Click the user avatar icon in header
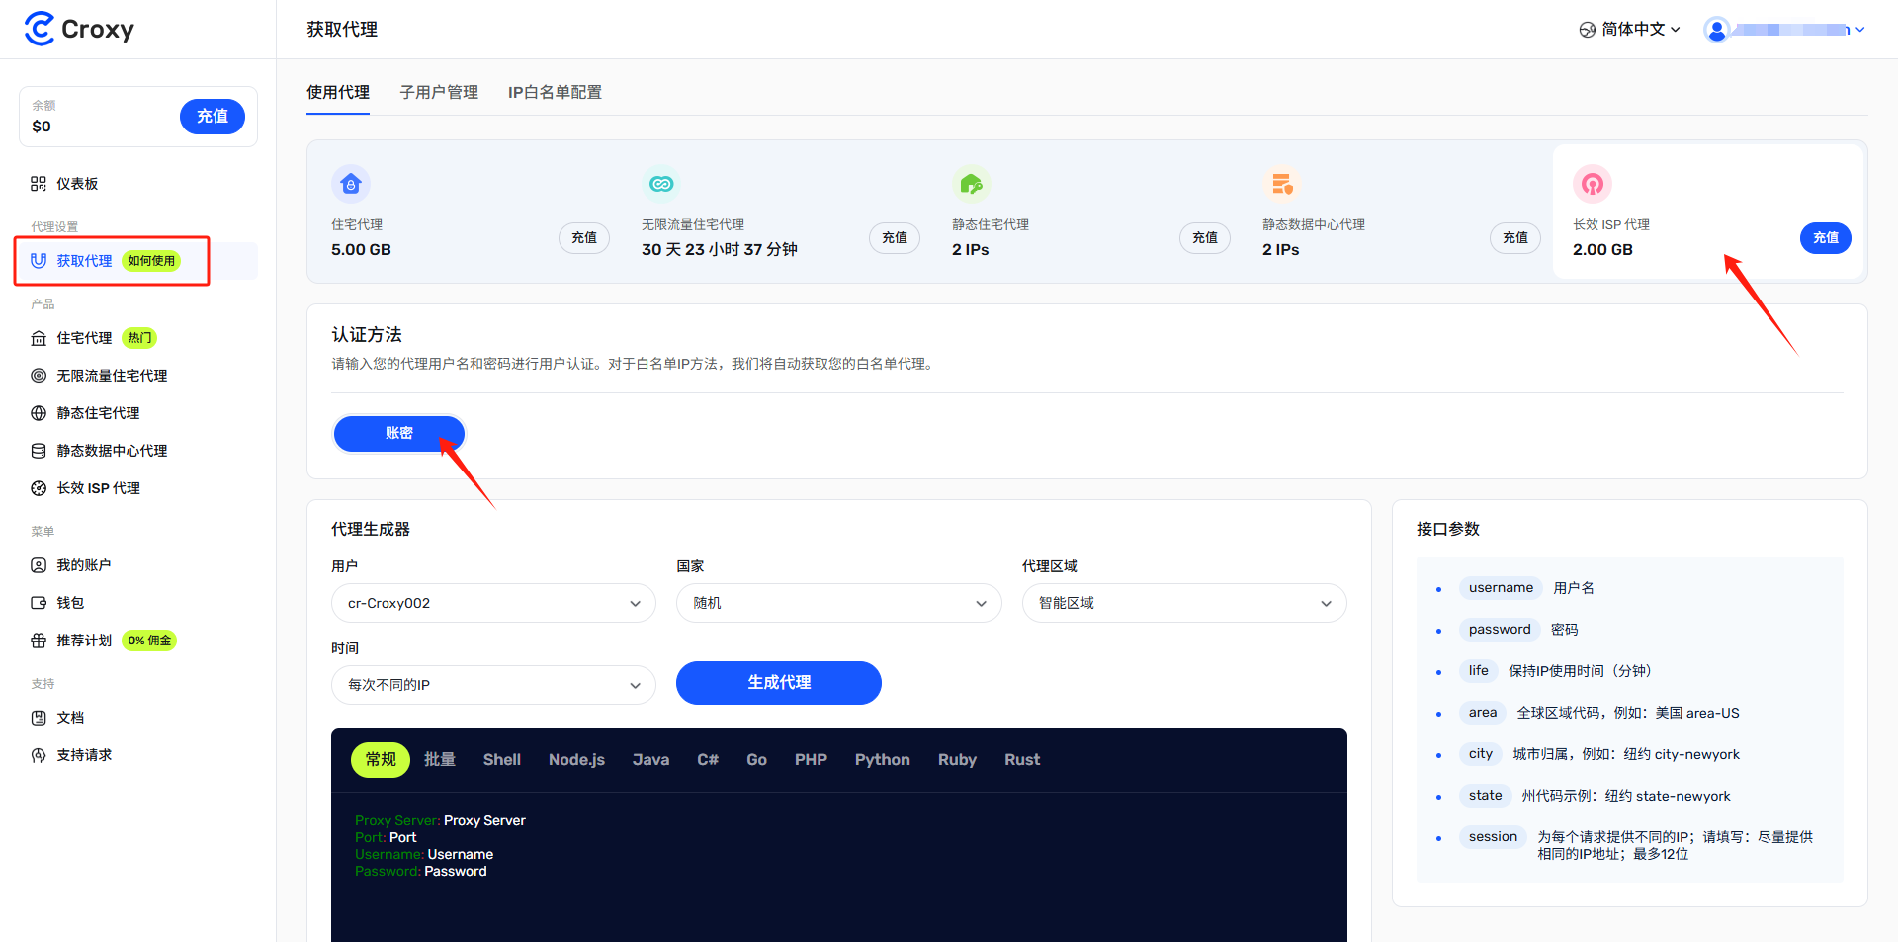The height and width of the screenshot is (942, 1898). point(1717,30)
